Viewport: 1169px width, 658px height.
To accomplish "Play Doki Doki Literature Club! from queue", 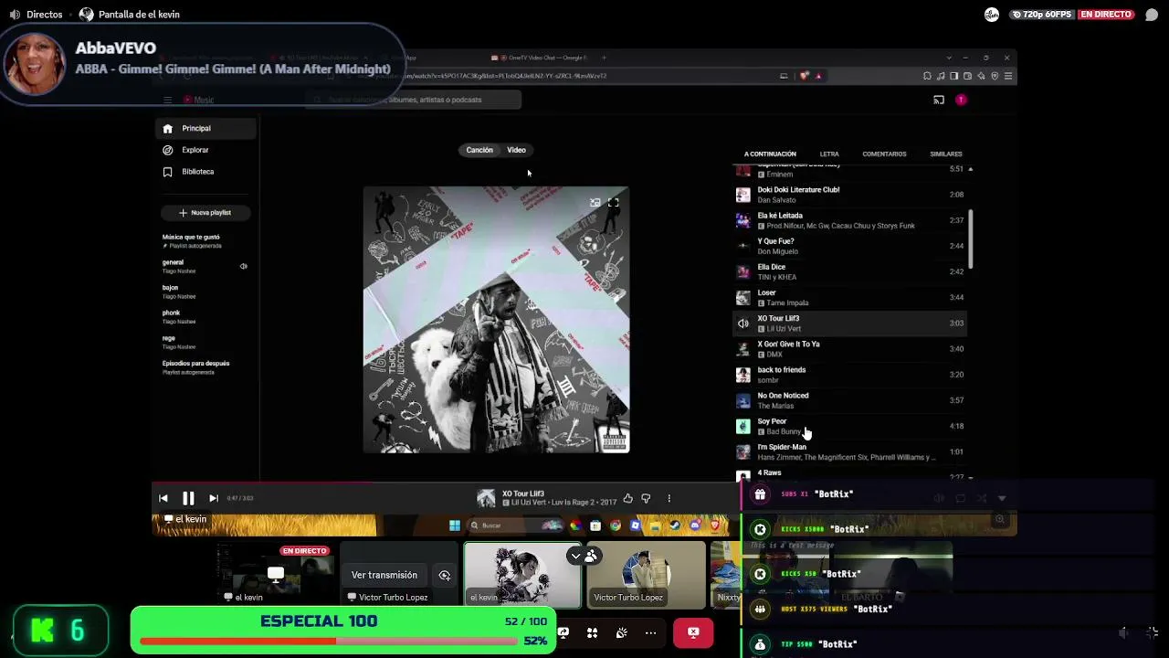I will point(850,195).
